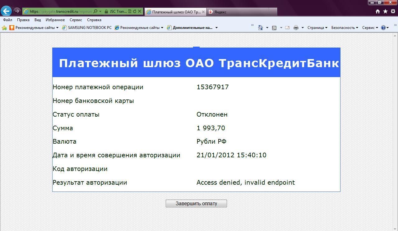Click the printer icon in command bar
Viewport: 398px width, 231px height.
[x=296, y=28]
